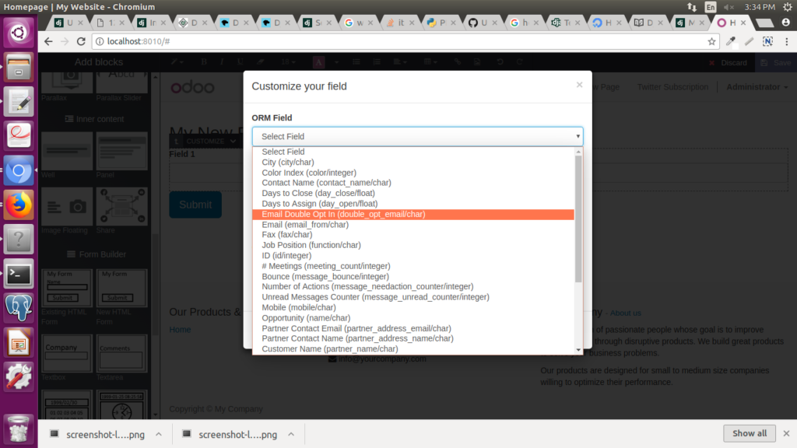797x448 pixels.
Task: Save the page changes
Action: pyautogui.click(x=776, y=61)
